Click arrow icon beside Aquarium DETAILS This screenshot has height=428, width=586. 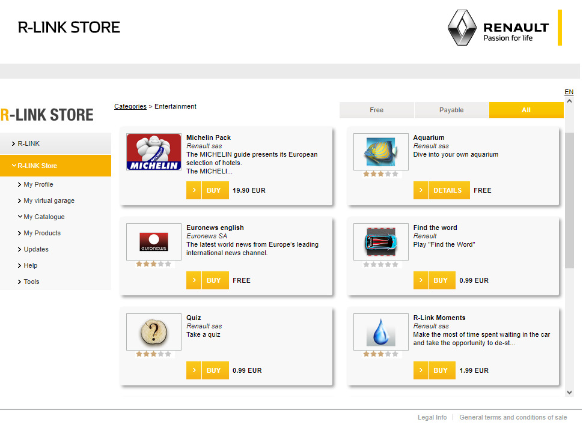(421, 190)
